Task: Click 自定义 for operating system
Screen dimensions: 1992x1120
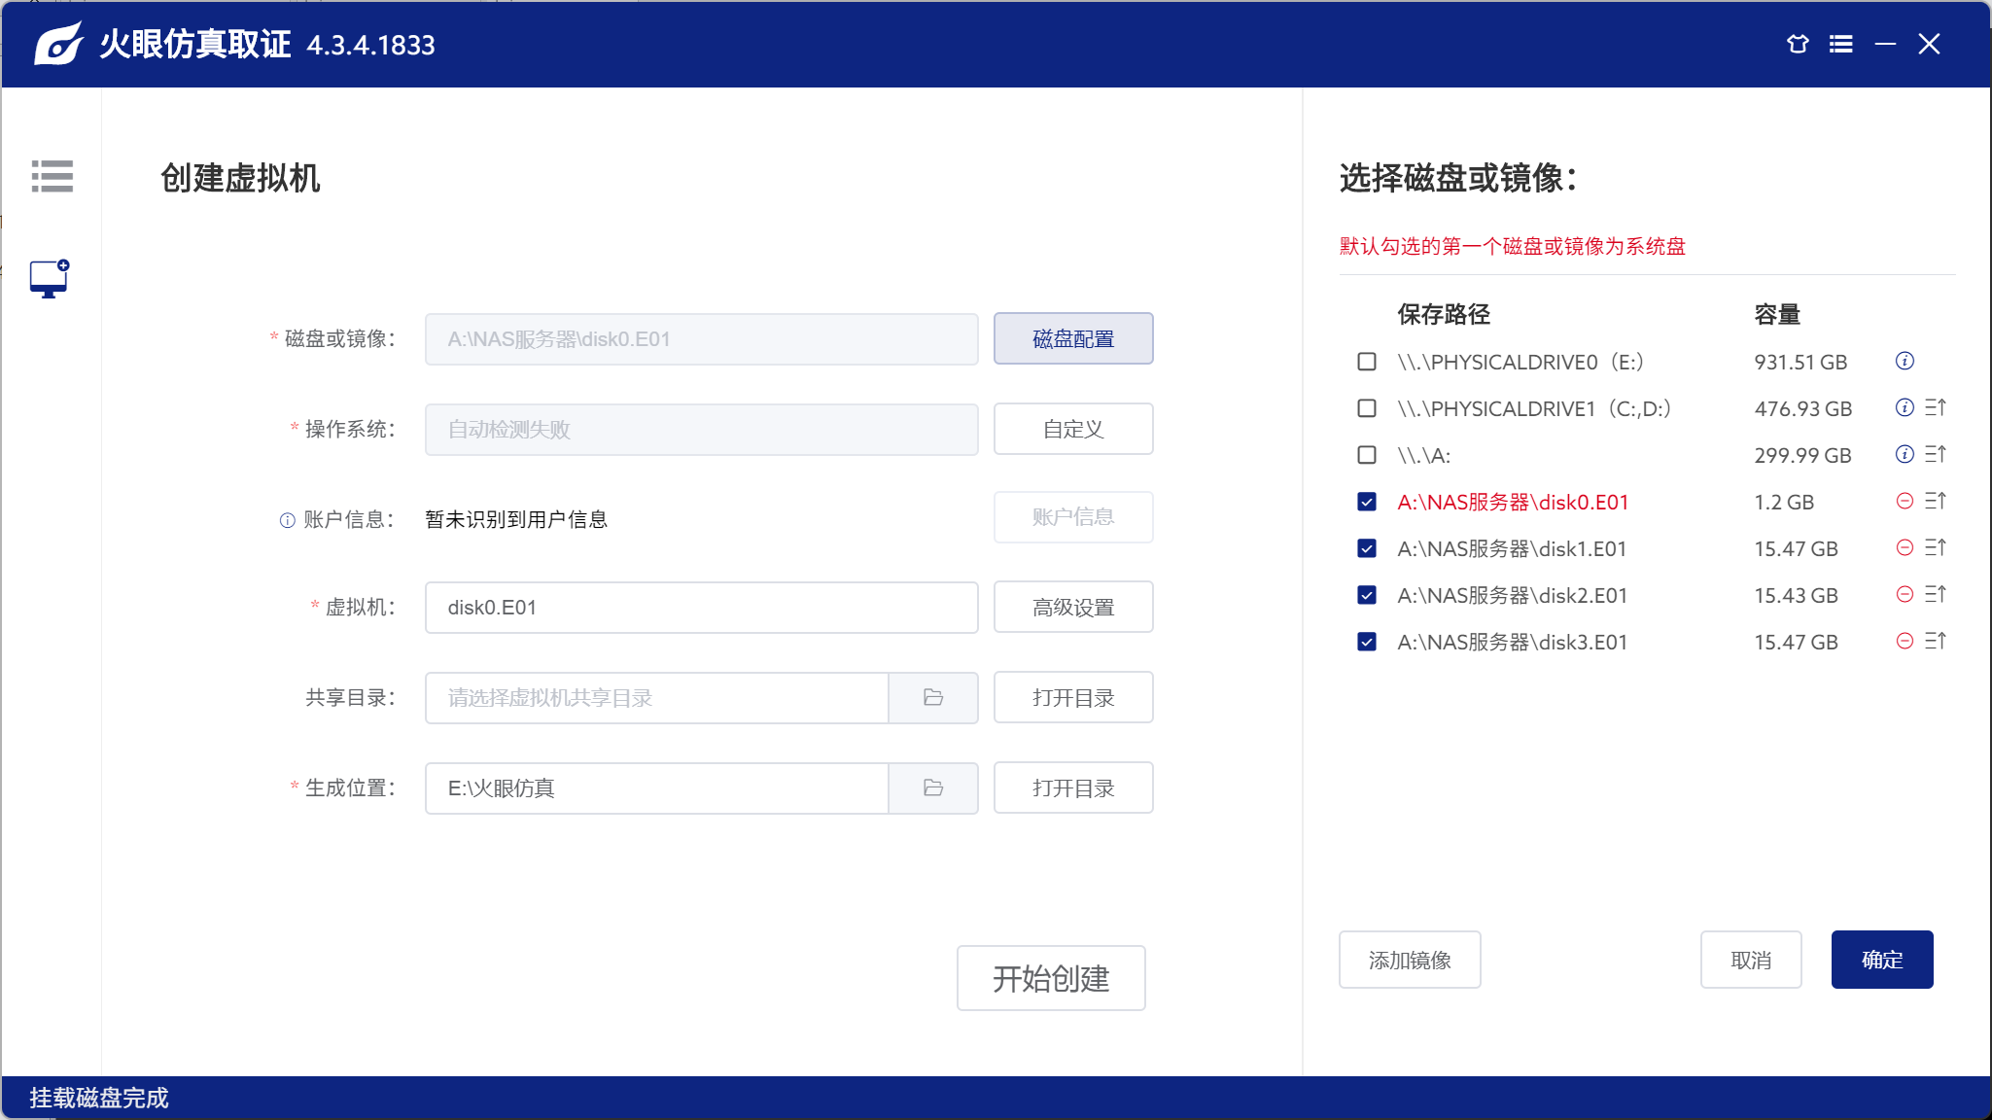Action: [1072, 429]
